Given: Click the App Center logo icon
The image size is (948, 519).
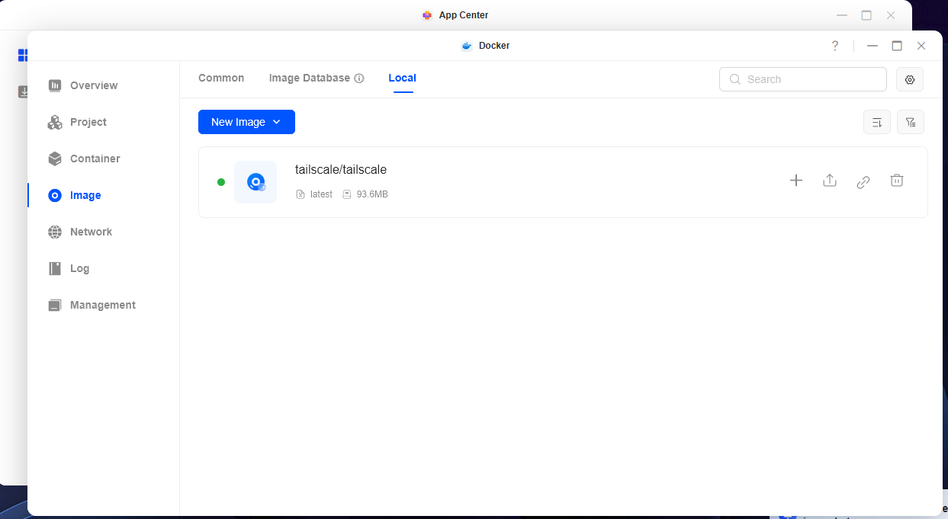Looking at the screenshot, I should [427, 15].
